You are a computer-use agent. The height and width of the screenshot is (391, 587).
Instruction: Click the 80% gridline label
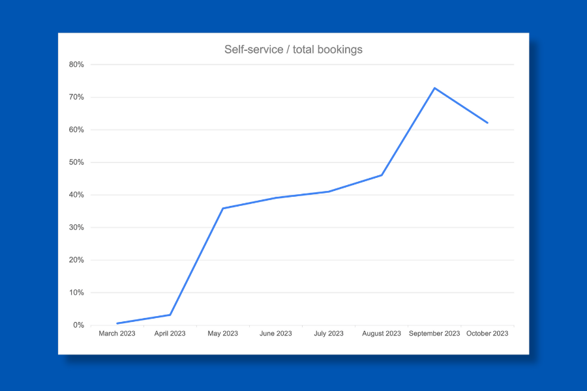[76, 64]
